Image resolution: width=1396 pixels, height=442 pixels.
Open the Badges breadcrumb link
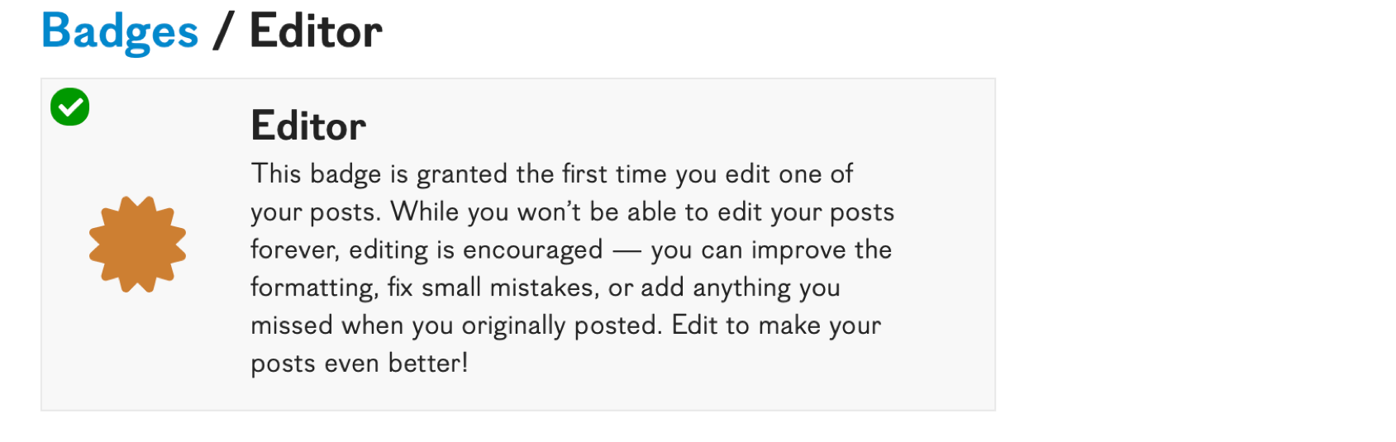click(120, 31)
